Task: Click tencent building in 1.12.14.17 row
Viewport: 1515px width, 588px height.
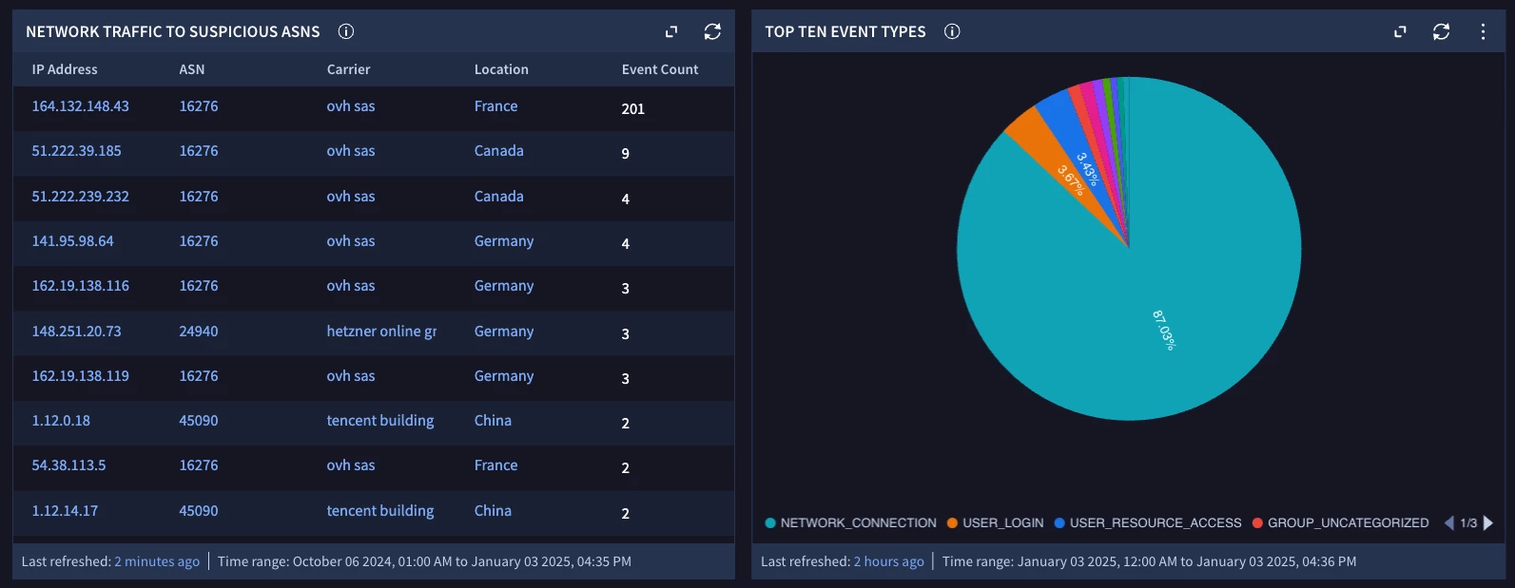Action: 380,511
